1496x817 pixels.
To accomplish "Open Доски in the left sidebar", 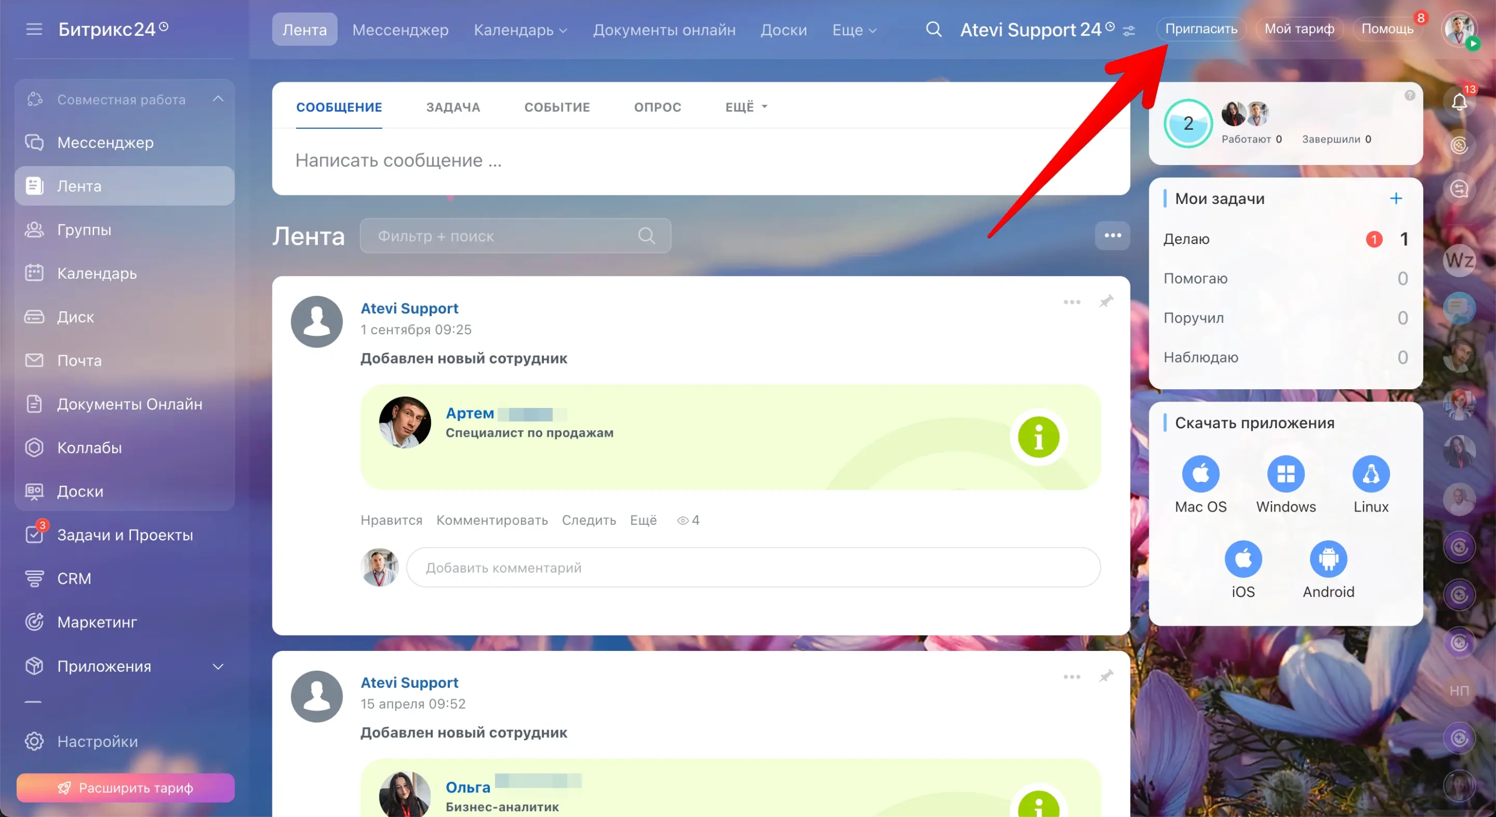I will 124,491.
